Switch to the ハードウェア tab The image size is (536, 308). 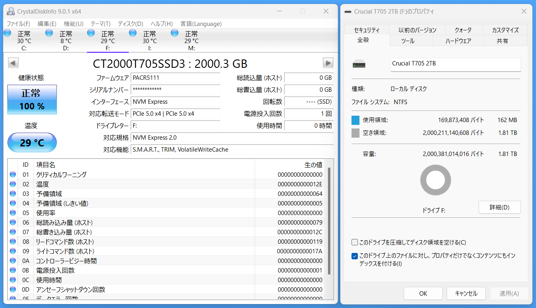coord(458,41)
